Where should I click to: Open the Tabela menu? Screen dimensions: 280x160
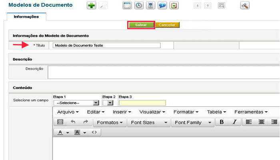[216, 112]
